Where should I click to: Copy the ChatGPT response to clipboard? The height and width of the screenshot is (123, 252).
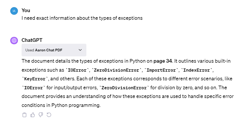pyautogui.click(x=24, y=115)
